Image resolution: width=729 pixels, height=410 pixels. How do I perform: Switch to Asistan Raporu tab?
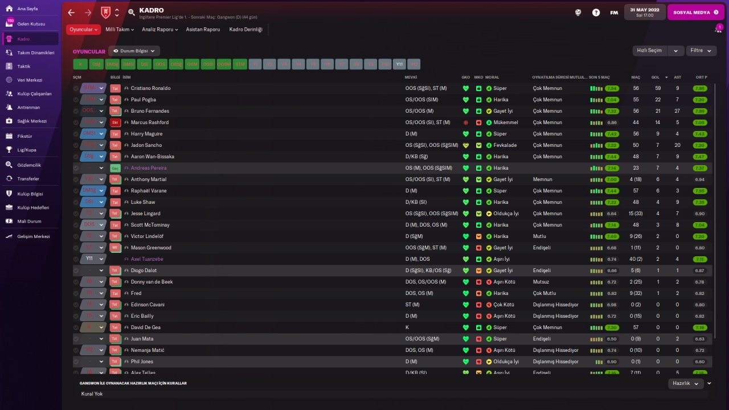(203, 30)
